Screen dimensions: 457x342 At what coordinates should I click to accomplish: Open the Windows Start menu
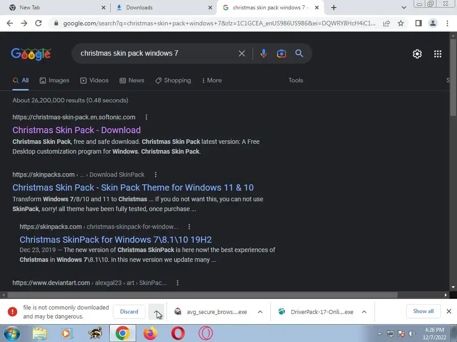click(12, 334)
